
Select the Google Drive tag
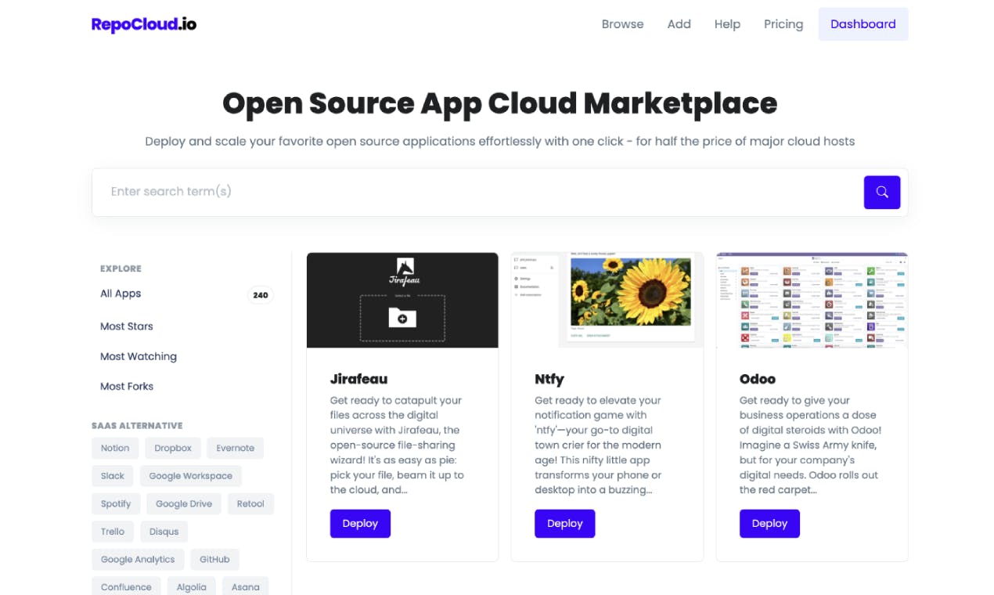tap(184, 503)
